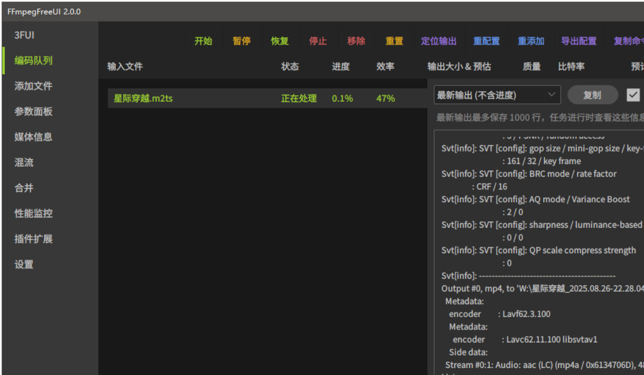Open the 性能监控 section
The height and width of the screenshot is (375, 644).
coord(34,213)
